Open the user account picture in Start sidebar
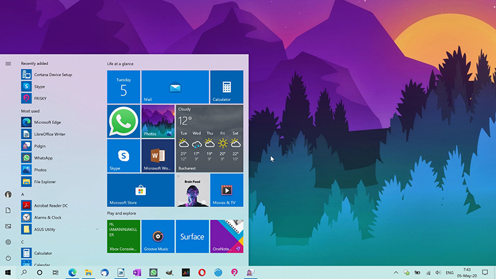496x279 pixels. click(8, 194)
